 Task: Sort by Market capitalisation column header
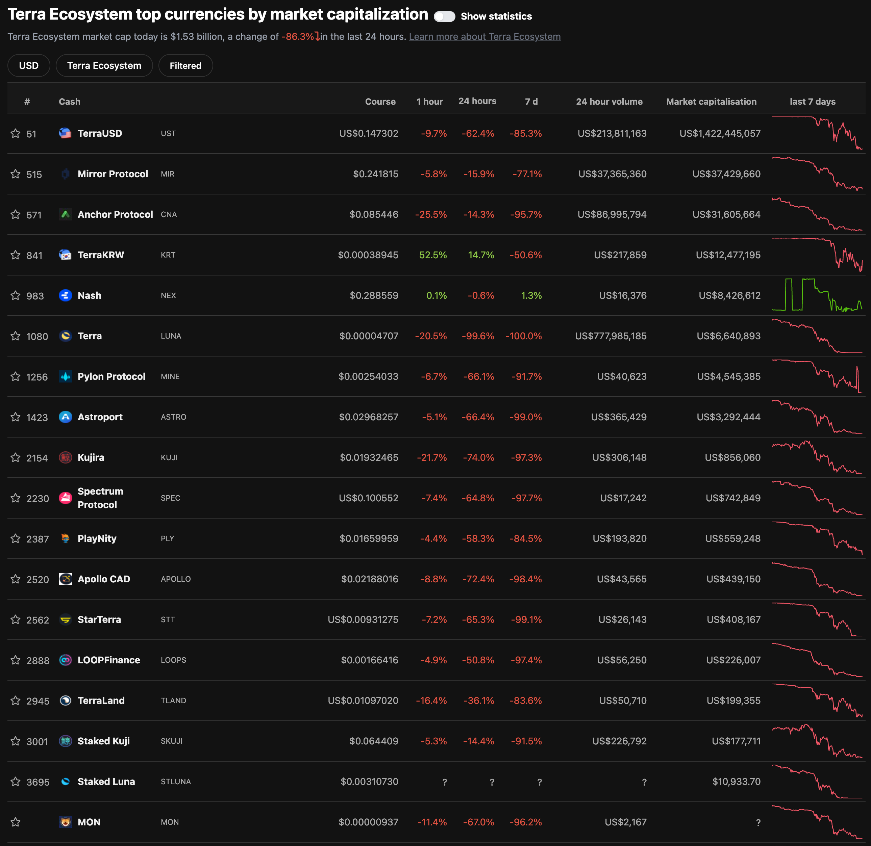coord(711,102)
